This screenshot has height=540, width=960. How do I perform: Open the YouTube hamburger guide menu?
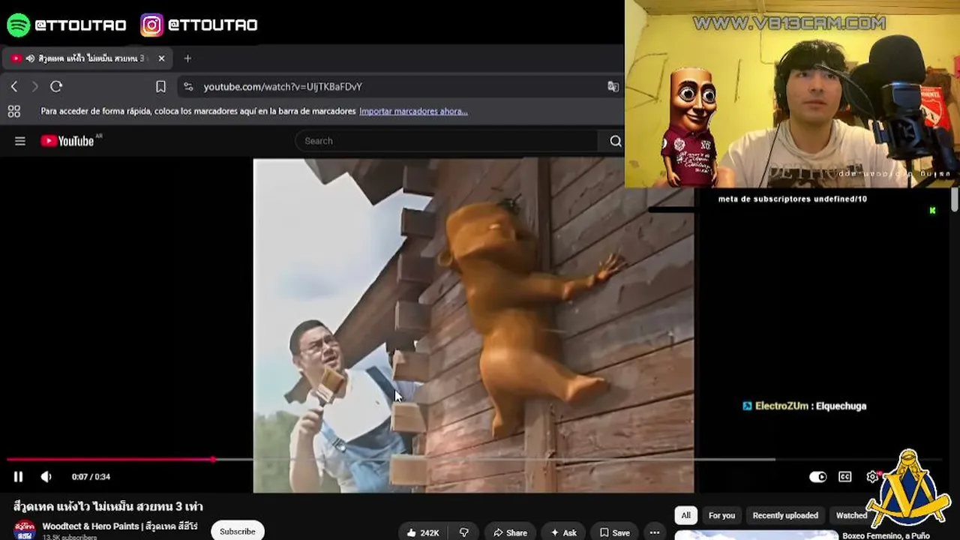20,141
